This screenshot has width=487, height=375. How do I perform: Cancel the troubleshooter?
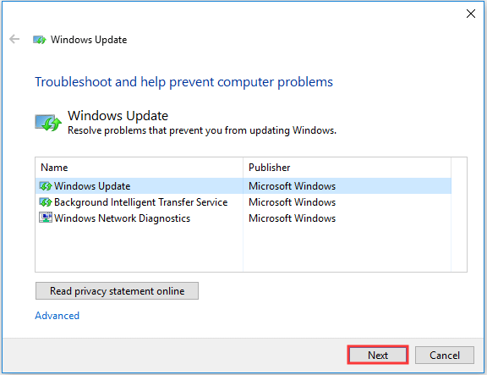click(x=445, y=355)
